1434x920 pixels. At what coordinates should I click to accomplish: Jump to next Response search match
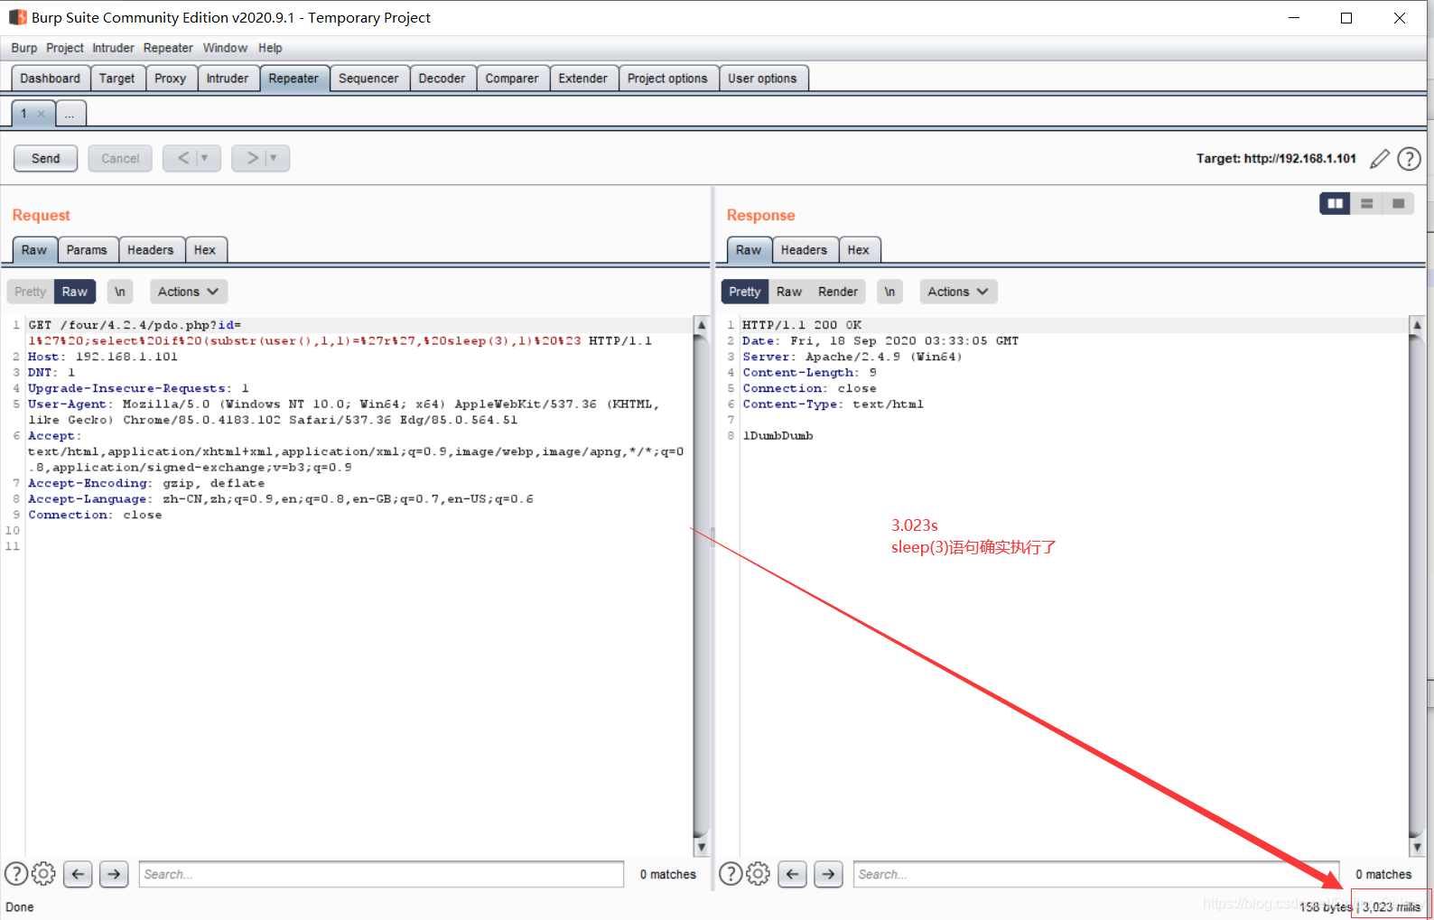click(x=828, y=874)
